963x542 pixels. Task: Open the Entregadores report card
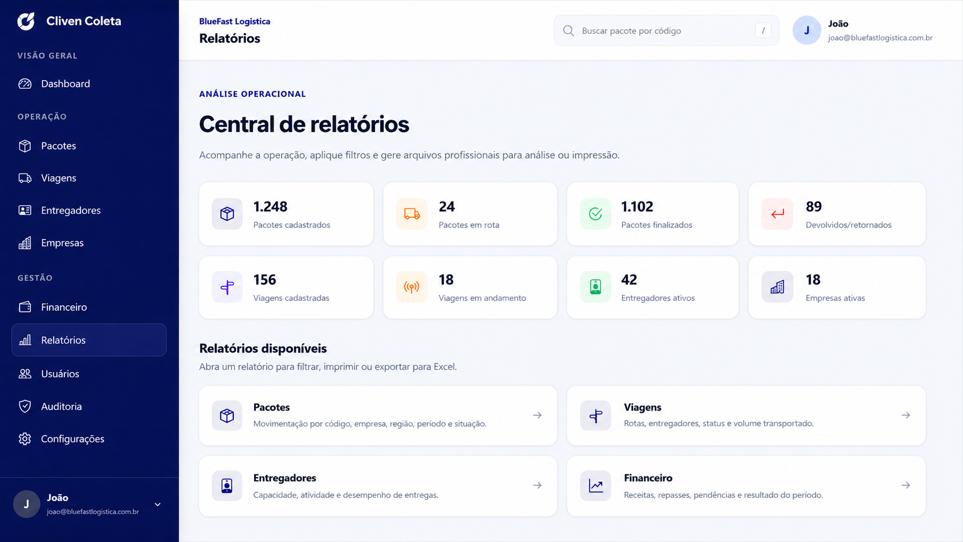pyautogui.click(x=378, y=486)
